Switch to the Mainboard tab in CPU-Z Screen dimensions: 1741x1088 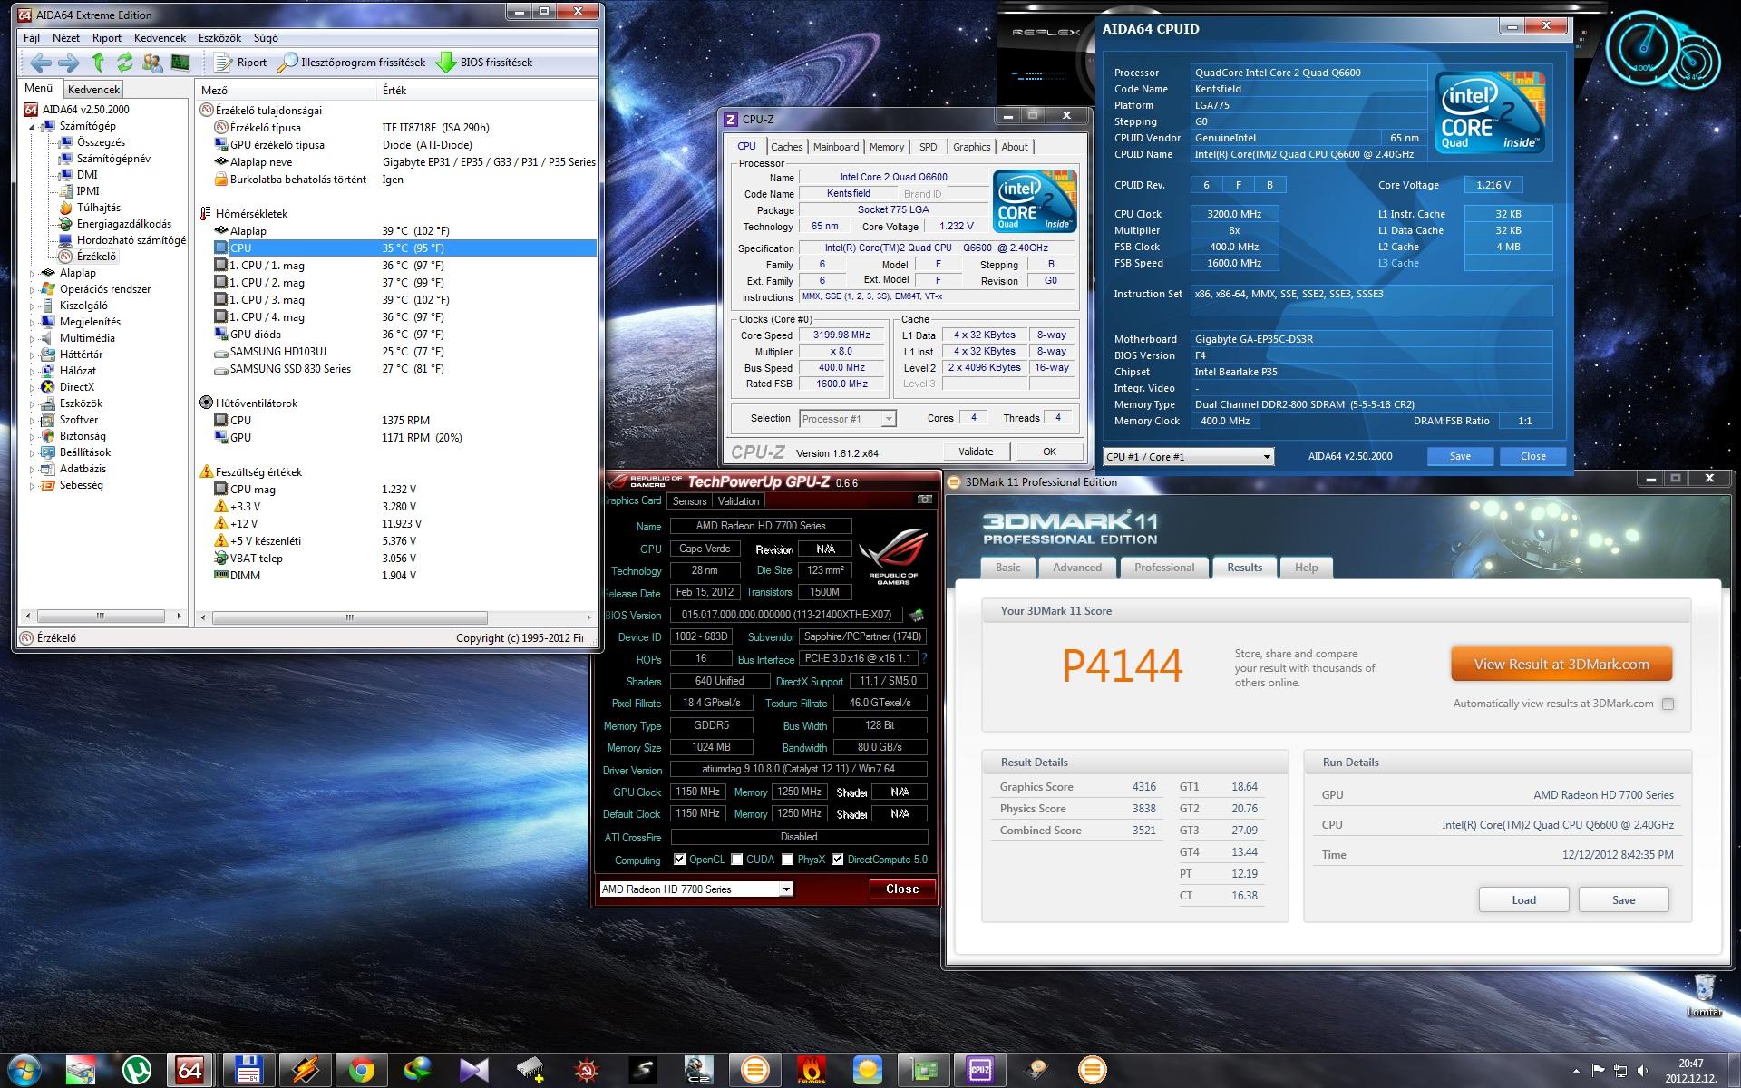[836, 147]
